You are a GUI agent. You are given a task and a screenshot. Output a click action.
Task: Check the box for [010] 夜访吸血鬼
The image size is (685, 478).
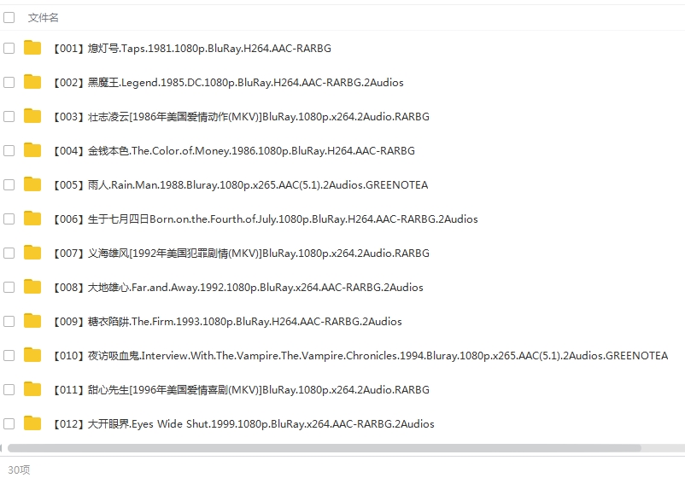click(9, 355)
